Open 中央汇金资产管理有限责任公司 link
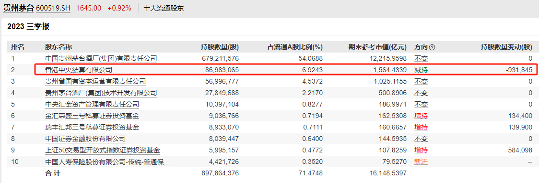This screenshot has height=183, width=539. click(92, 105)
